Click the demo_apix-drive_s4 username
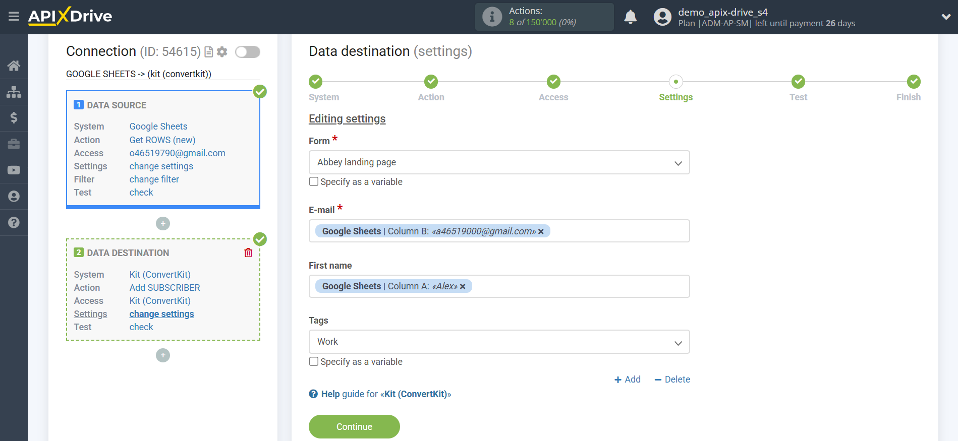 (x=723, y=12)
